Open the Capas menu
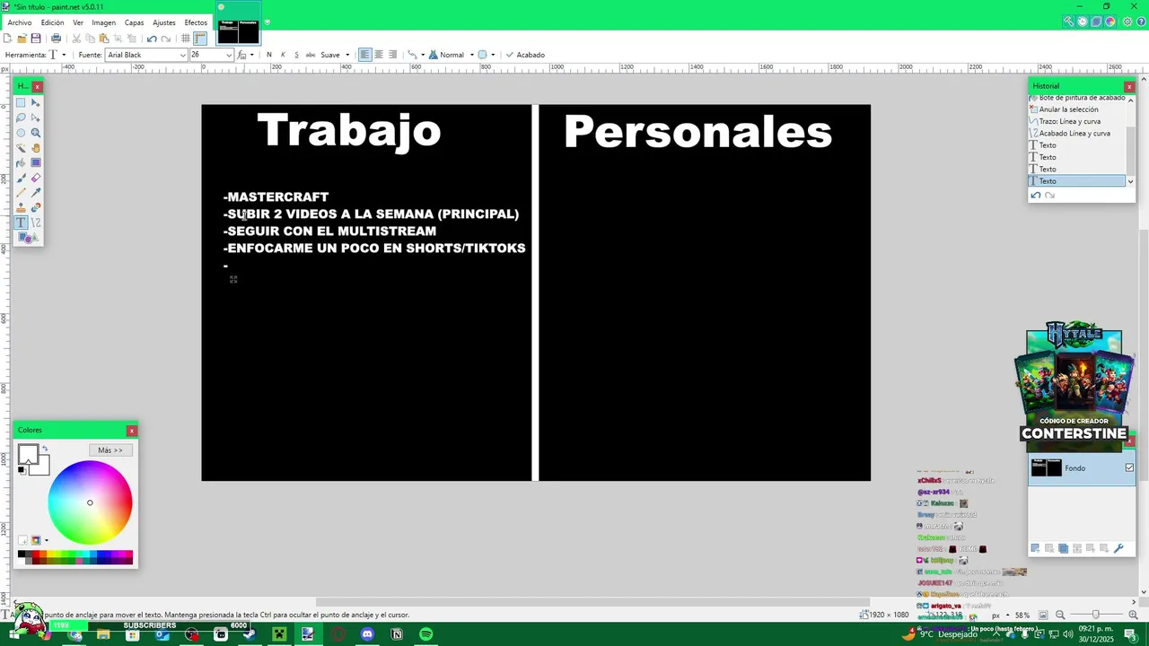1149x646 pixels. tap(135, 22)
